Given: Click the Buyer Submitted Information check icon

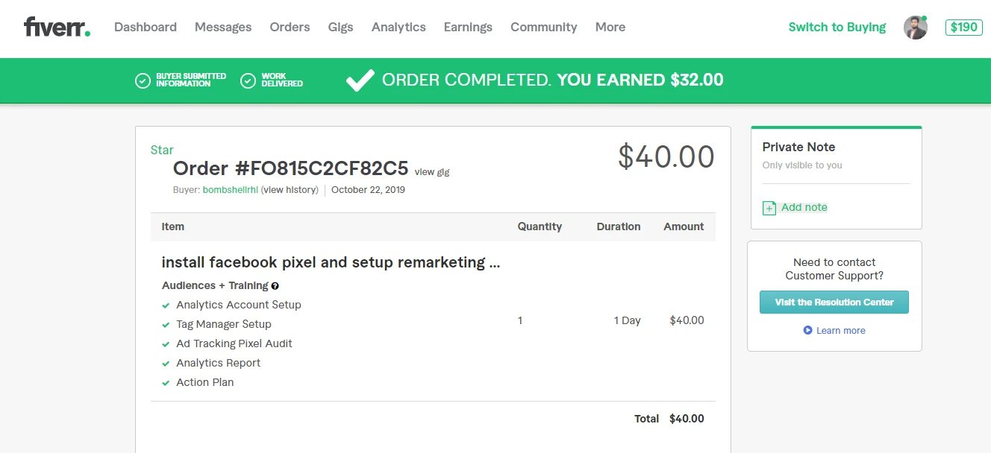Looking at the screenshot, I should (143, 80).
